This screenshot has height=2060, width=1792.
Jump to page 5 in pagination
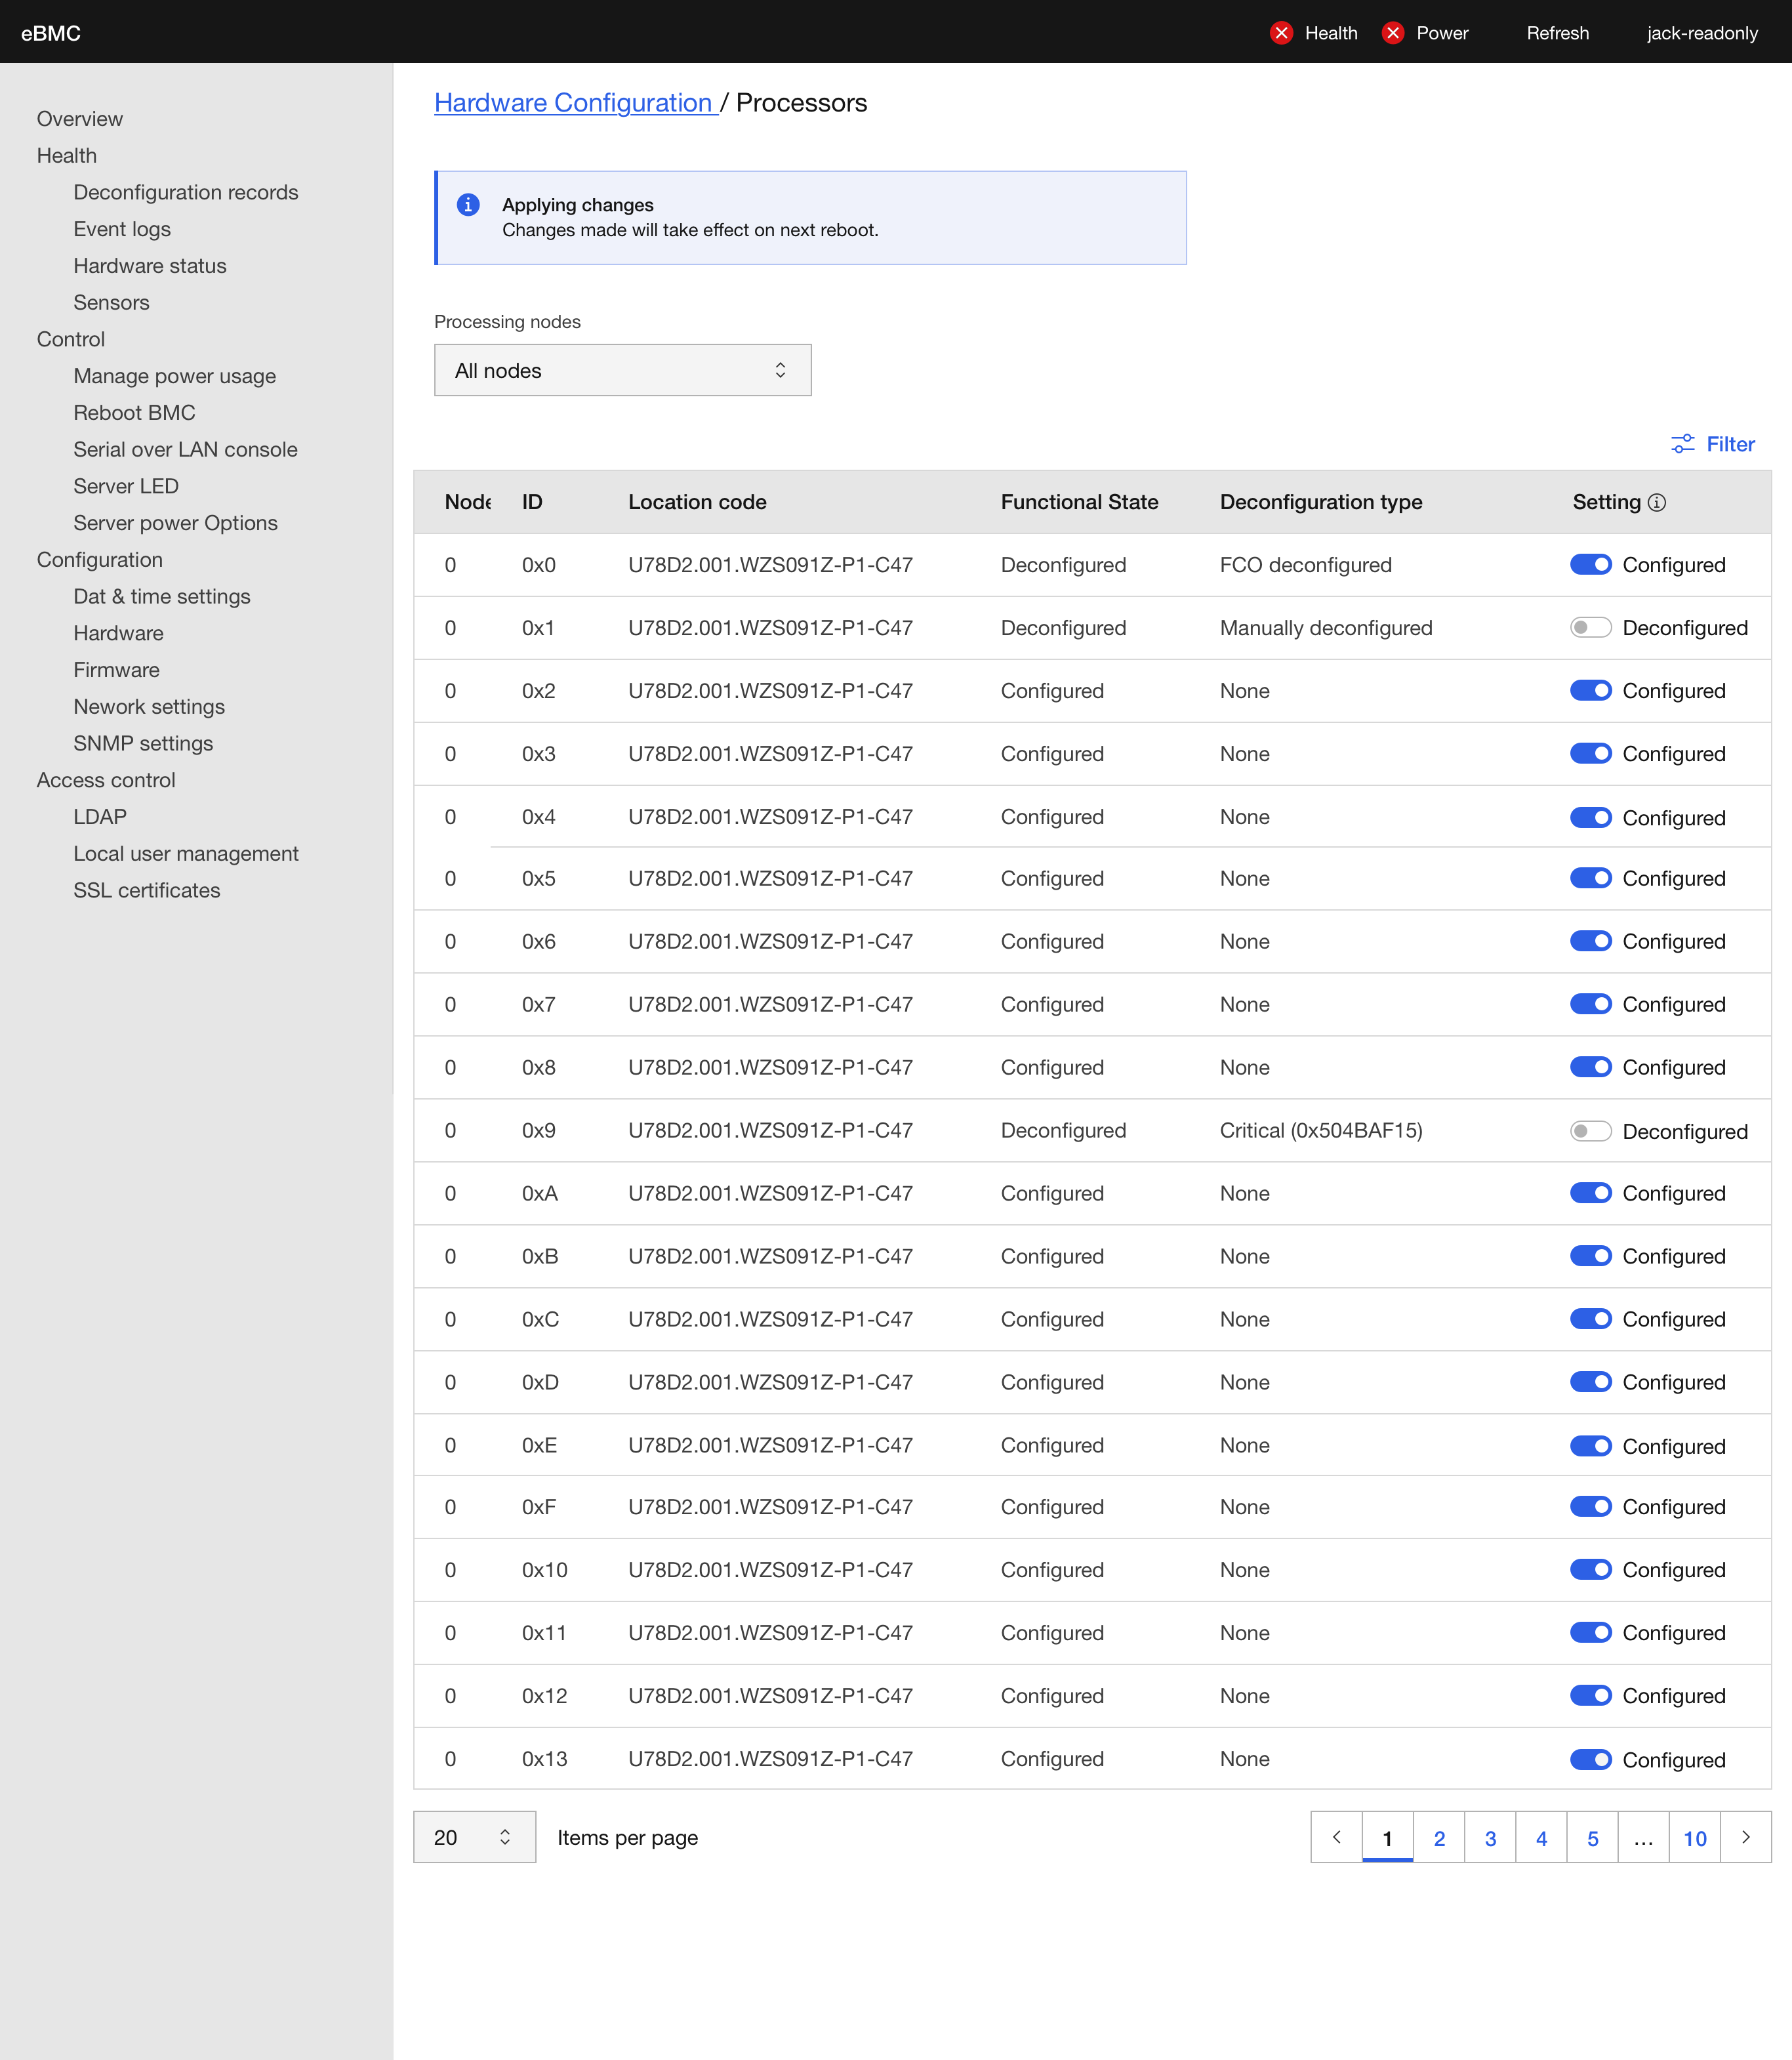point(1592,1838)
